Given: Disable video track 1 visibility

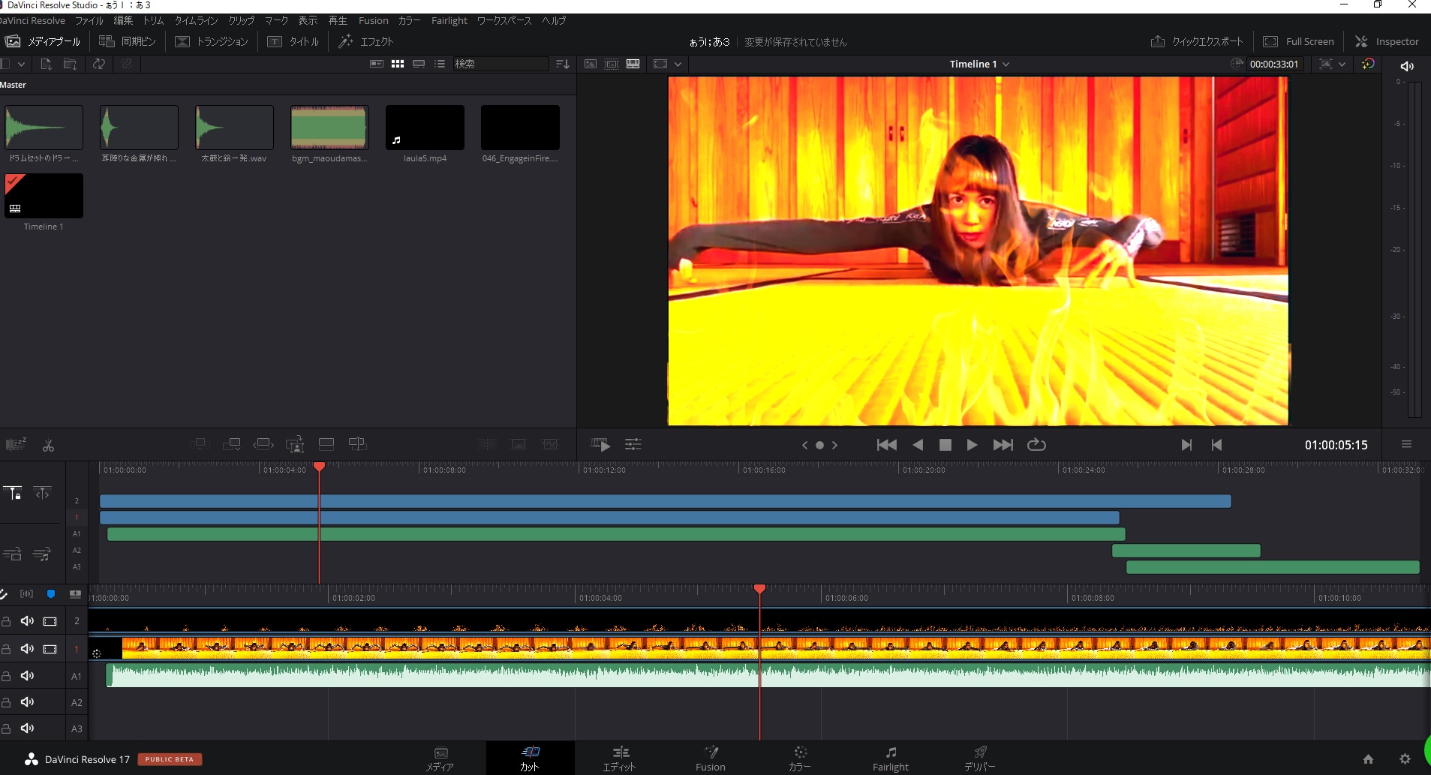Looking at the screenshot, I should coord(50,649).
